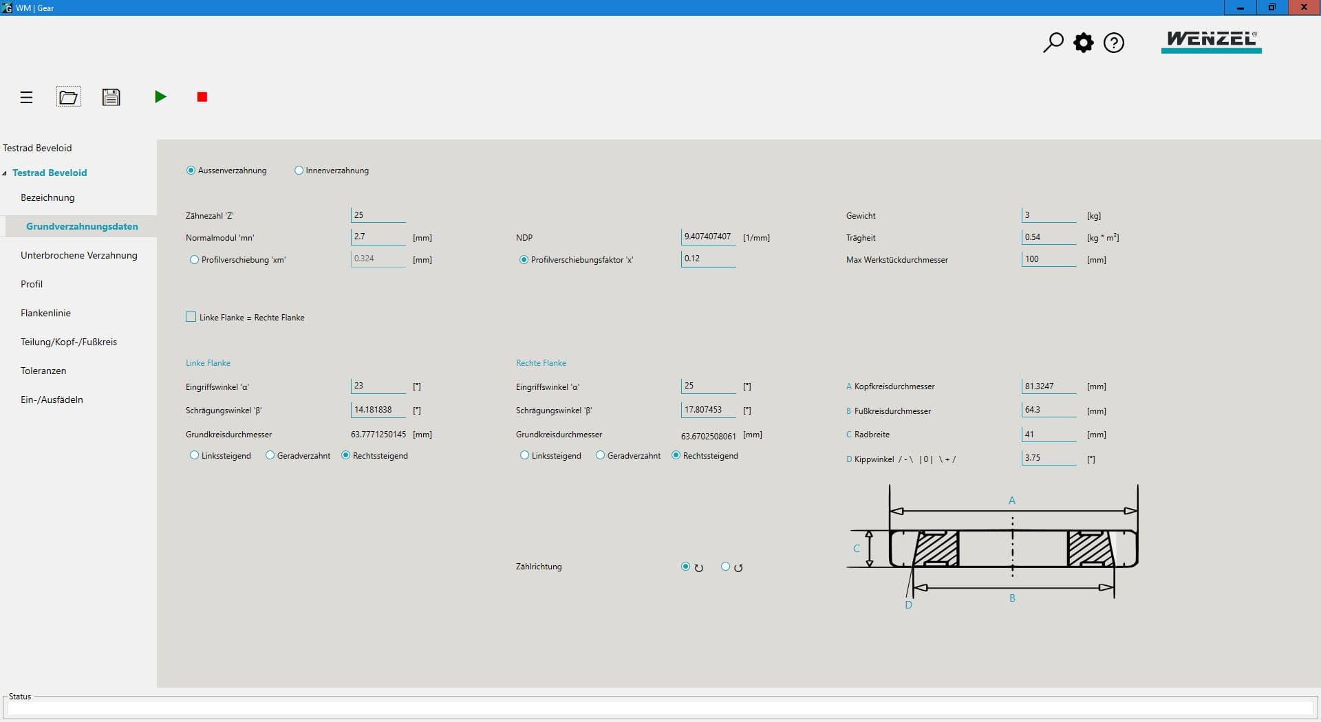This screenshot has width=1321, height=722.
Task: Select Linkssteigend for Linke Flanke
Action: [194, 455]
